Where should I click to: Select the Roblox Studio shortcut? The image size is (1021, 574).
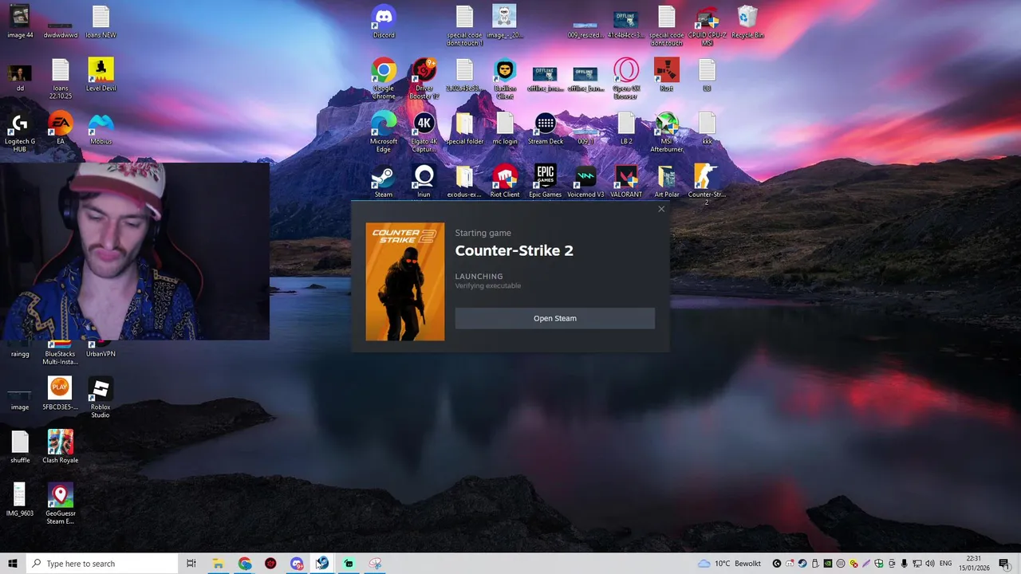coord(101,398)
